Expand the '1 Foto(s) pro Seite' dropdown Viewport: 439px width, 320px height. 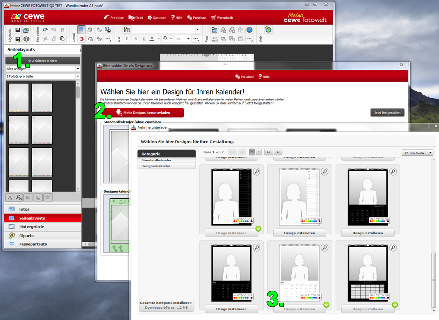[42, 77]
